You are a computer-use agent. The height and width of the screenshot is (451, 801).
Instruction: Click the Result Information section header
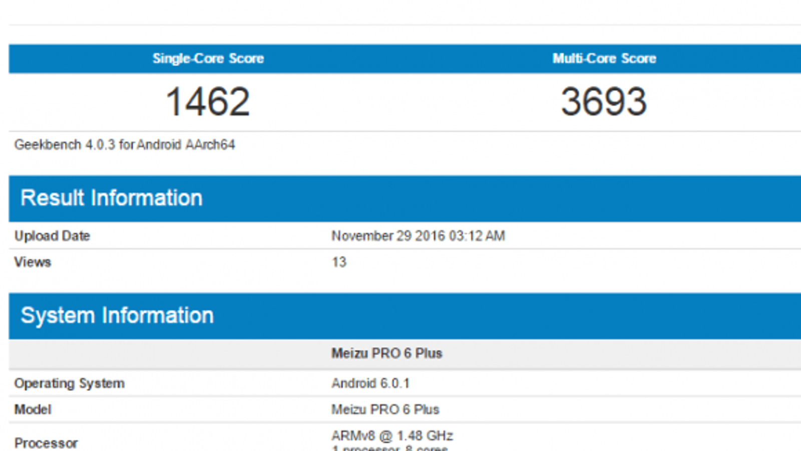tap(112, 198)
